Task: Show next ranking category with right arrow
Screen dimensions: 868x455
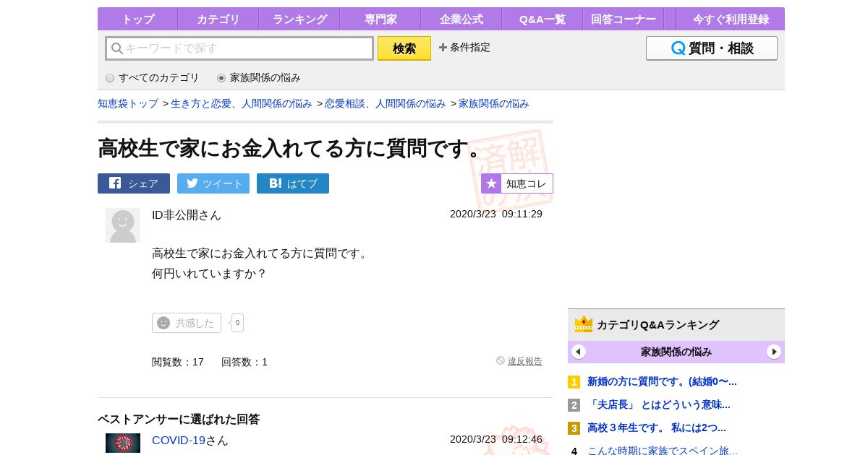Action: 774,352
